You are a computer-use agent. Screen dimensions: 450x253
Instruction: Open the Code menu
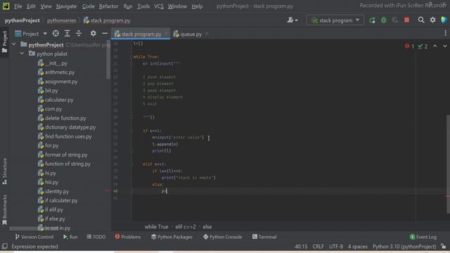coord(88,6)
